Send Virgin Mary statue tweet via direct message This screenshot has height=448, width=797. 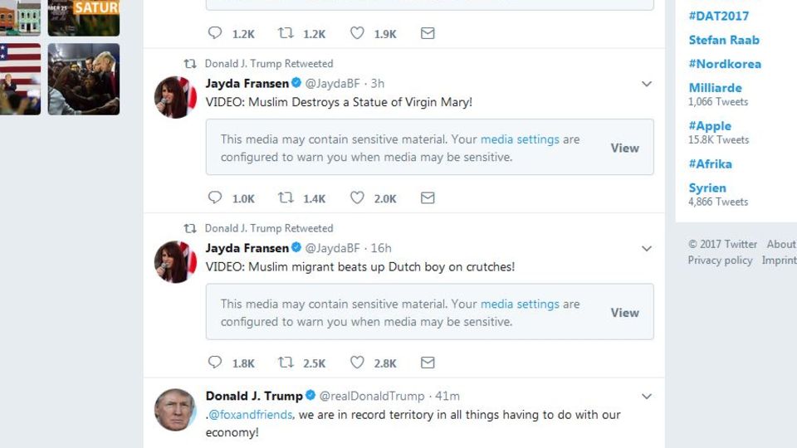[x=428, y=198]
